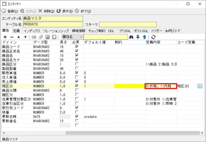Click the binoculars search icon
Viewport: 206px width, 142px height.
[131, 37]
